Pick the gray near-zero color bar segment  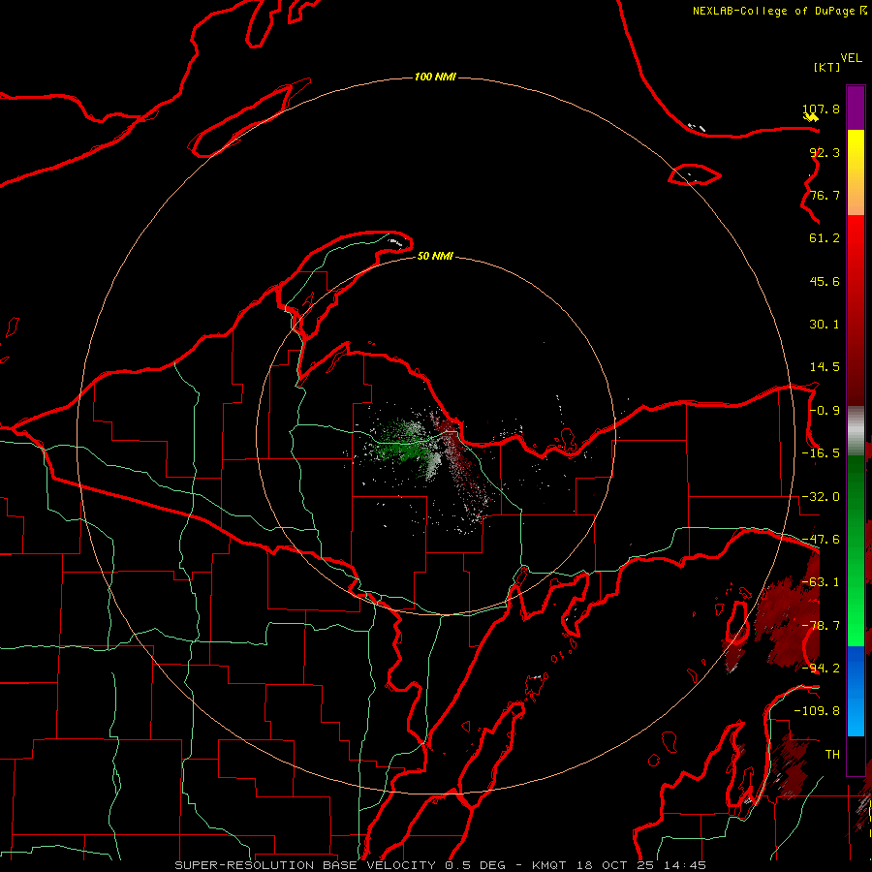[x=856, y=430]
